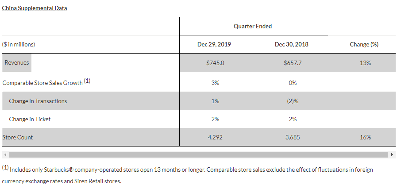Click the Store Count row label
The width and height of the screenshot is (397, 185).
point(18,137)
